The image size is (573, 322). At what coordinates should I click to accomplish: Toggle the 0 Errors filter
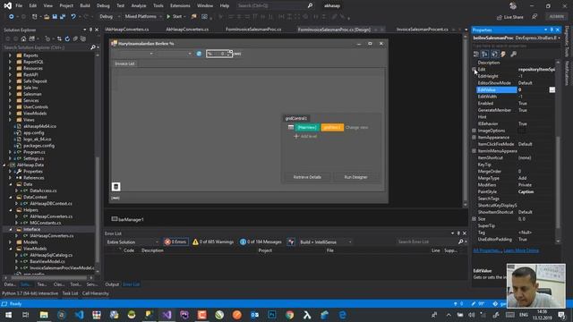click(175, 241)
